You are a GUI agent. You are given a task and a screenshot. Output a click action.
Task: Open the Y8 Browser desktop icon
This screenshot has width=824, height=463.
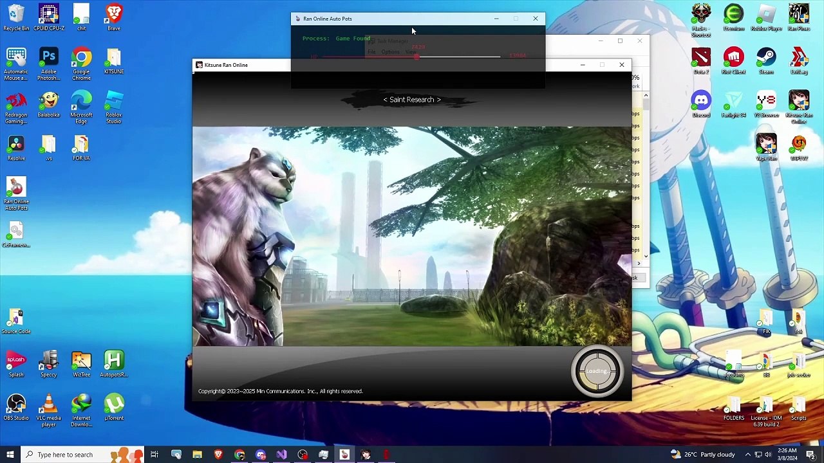click(766, 105)
